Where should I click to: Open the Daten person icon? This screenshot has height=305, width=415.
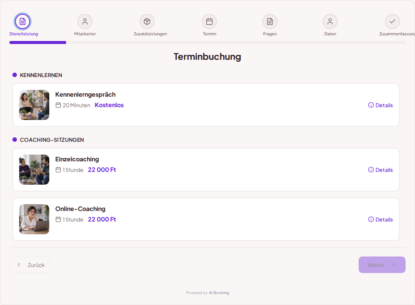pos(330,21)
